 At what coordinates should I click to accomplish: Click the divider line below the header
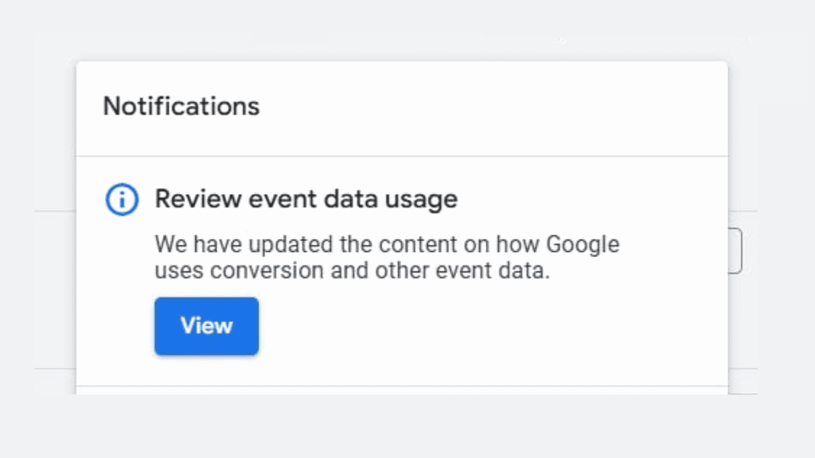pos(401,156)
